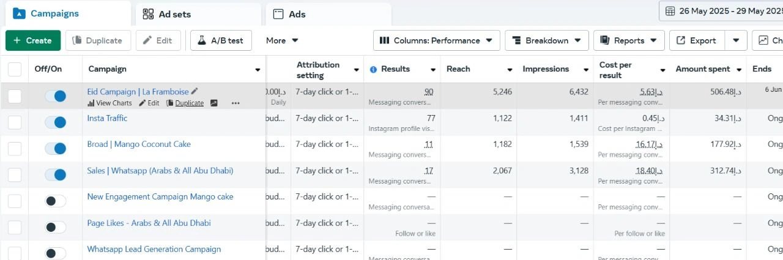The width and height of the screenshot is (783, 260).
Task: Switch to the Ads tab
Action: pos(328,14)
